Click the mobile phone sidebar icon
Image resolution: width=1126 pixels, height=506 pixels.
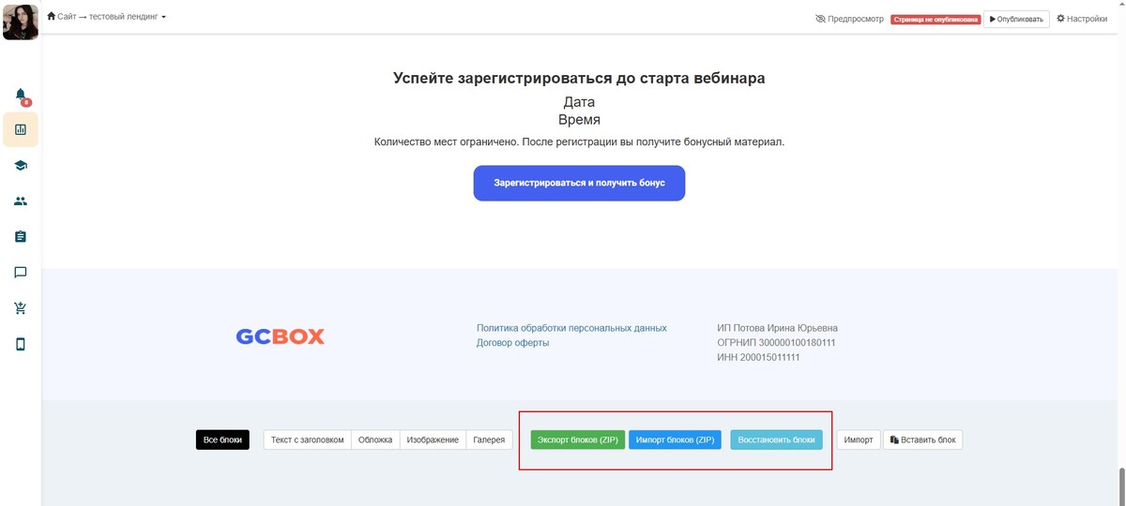tap(21, 344)
